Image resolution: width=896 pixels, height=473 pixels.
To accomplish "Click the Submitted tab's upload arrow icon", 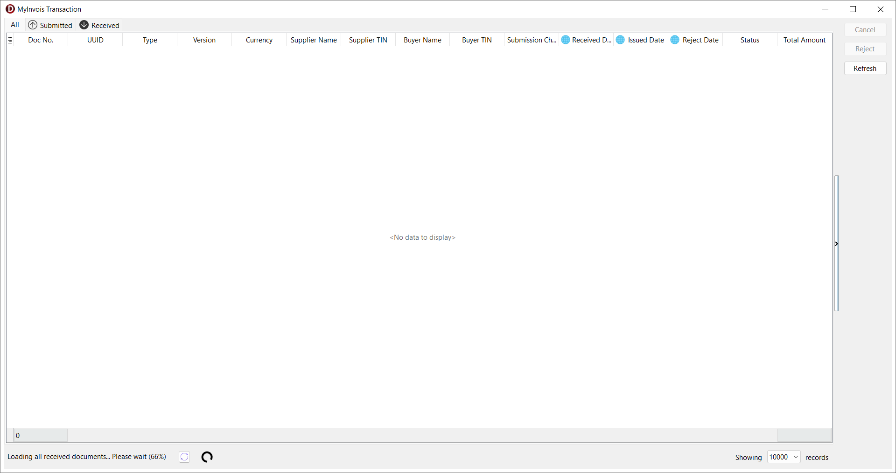I will point(33,25).
